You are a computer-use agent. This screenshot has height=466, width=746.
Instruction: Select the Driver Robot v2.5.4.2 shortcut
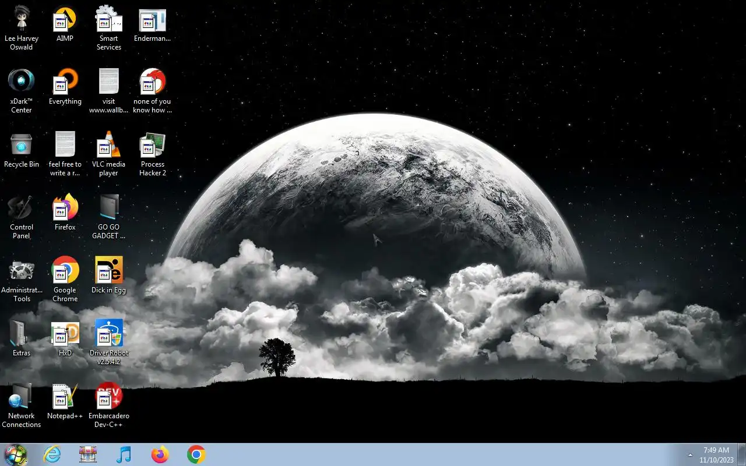[x=108, y=343]
